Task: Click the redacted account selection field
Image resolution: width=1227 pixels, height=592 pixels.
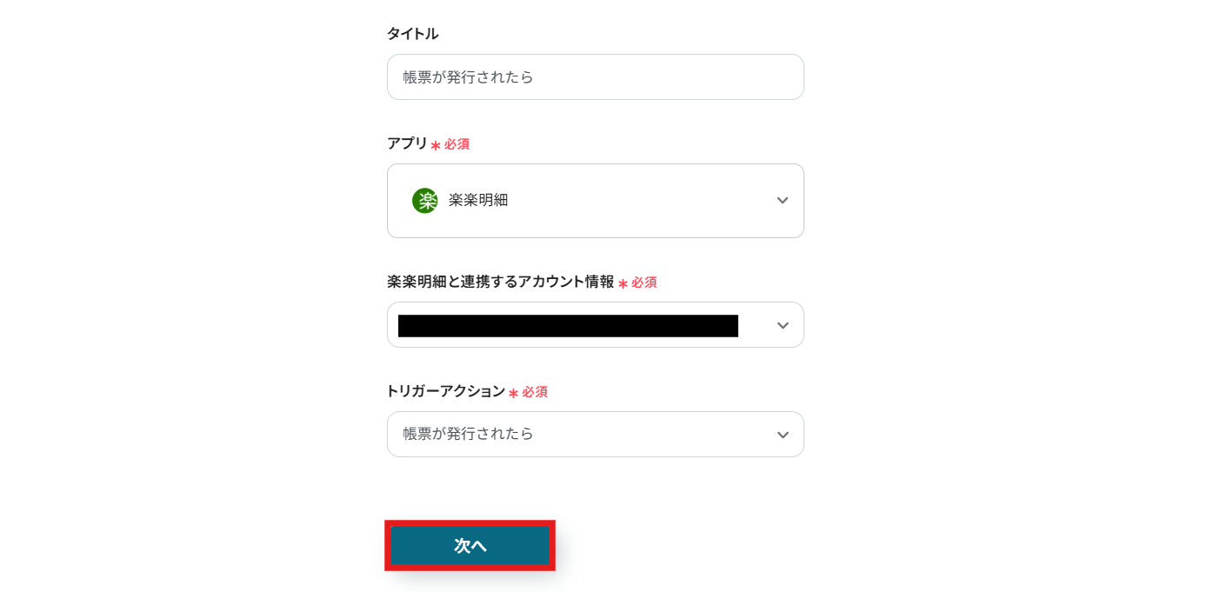Action: (568, 326)
